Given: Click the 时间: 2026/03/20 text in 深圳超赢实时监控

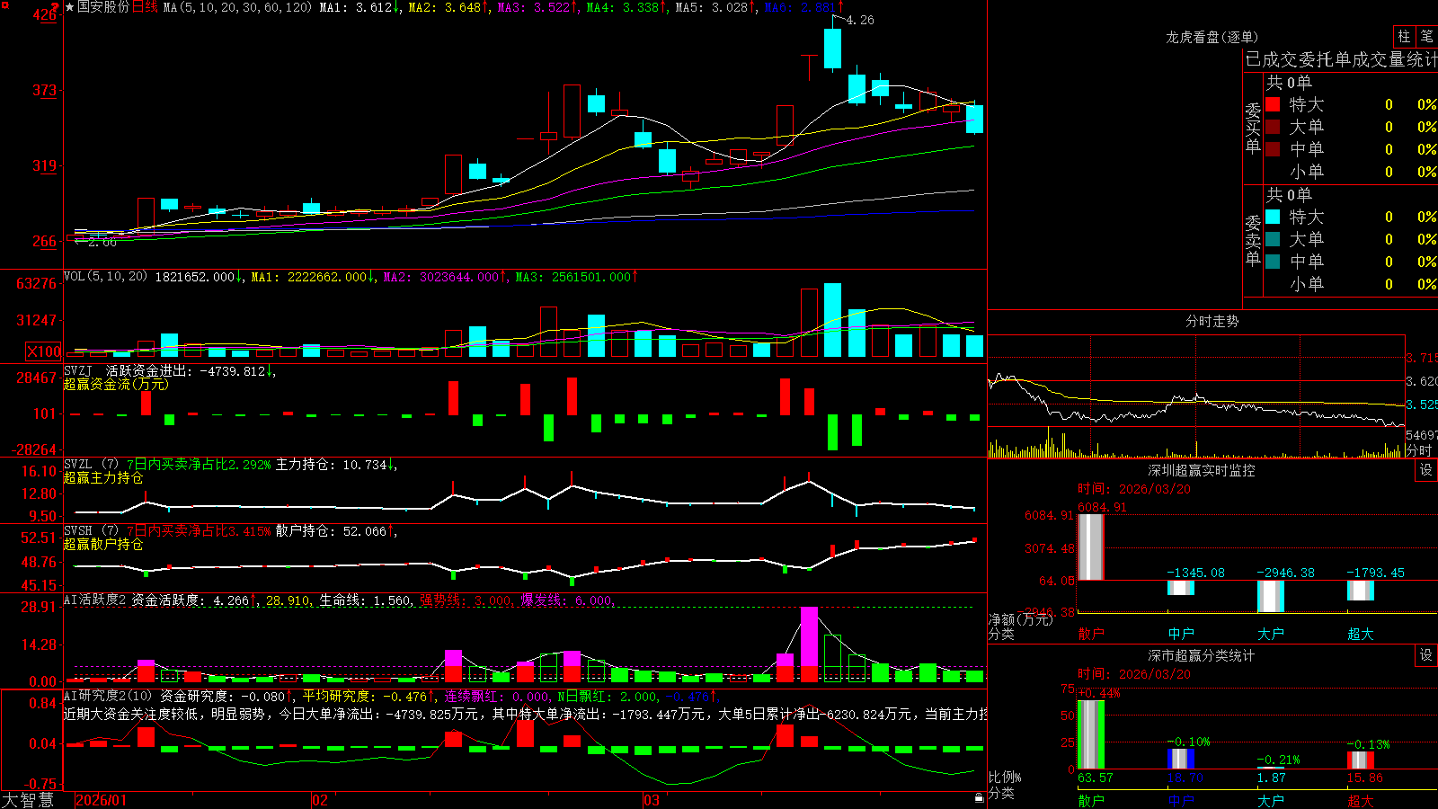Looking at the screenshot, I should [1133, 489].
